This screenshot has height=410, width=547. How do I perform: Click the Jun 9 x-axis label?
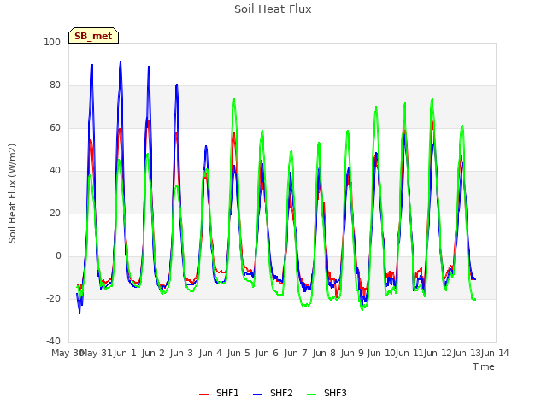click(x=352, y=353)
